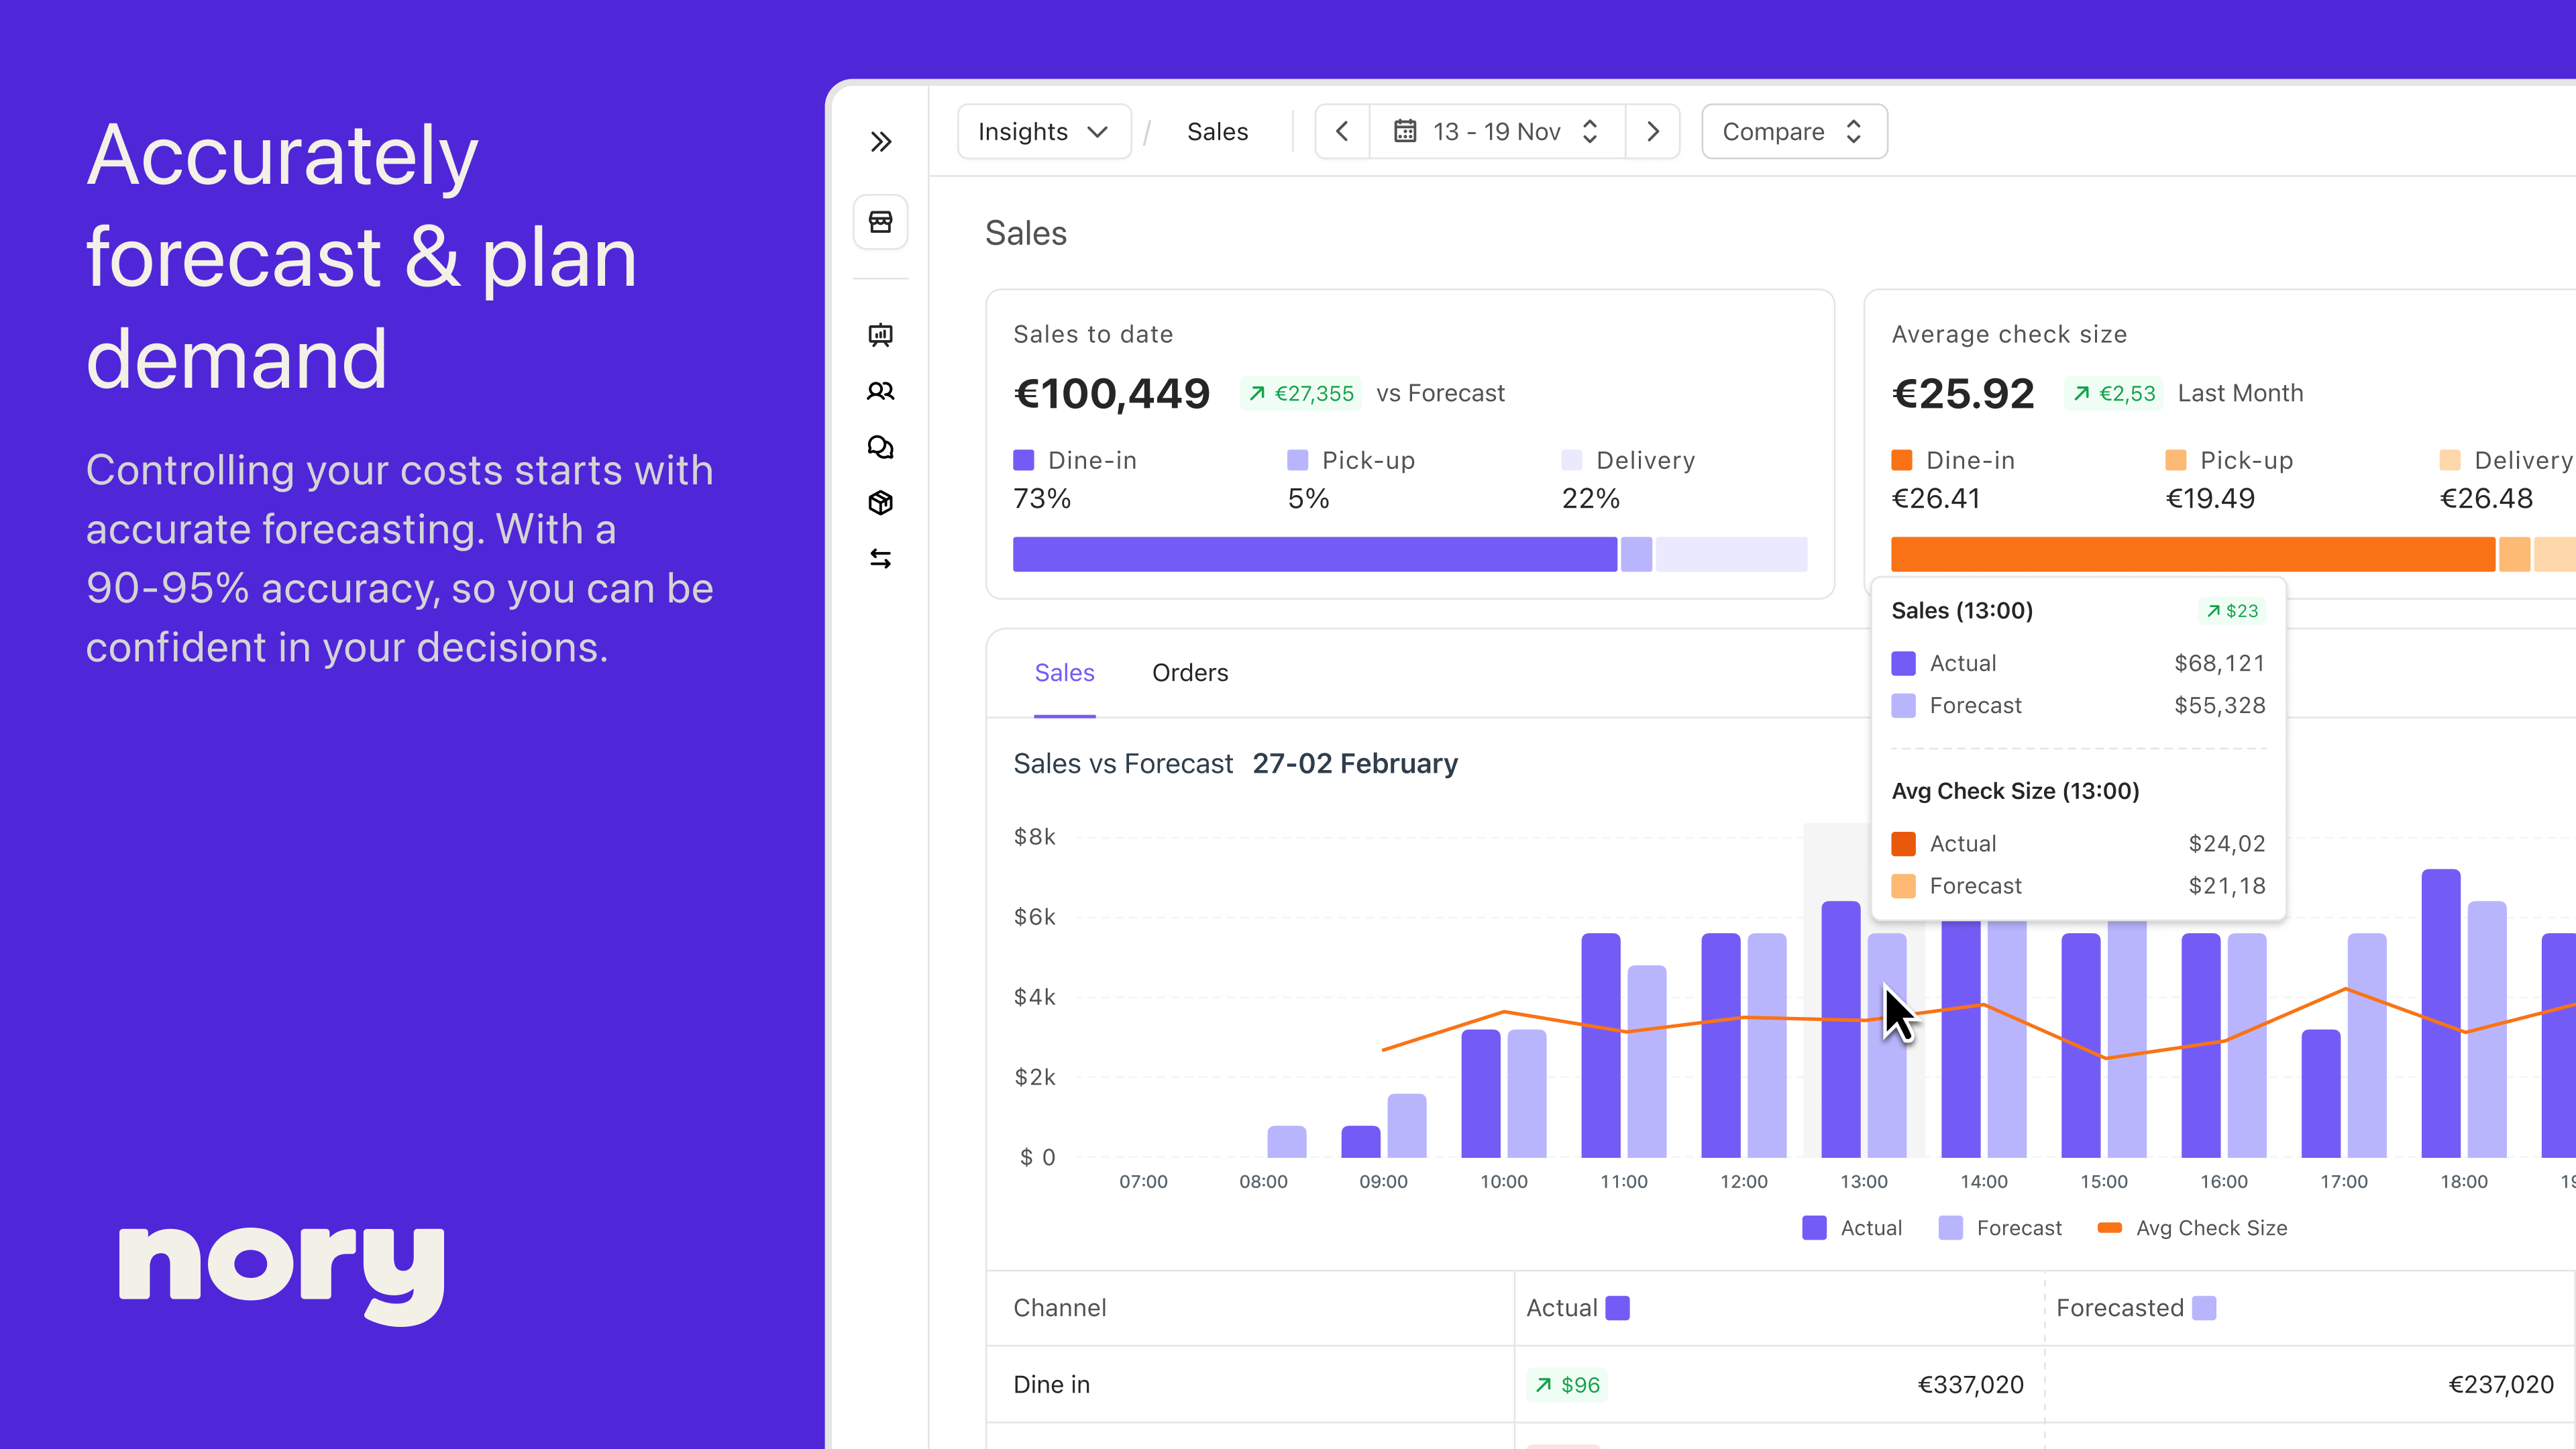This screenshot has height=1449, width=2576.
Task: Open the Compare dropdown
Action: coord(1793,131)
